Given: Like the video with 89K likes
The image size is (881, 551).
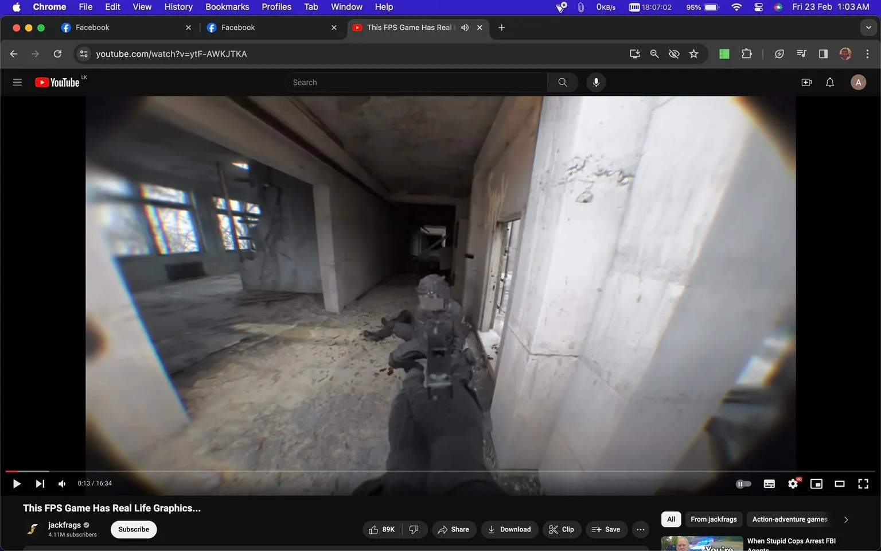Looking at the screenshot, I should [383, 529].
